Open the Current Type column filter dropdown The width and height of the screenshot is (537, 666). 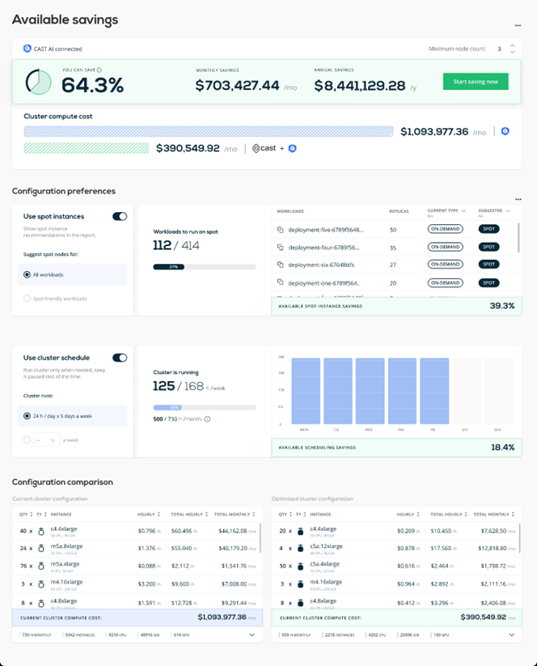463,210
